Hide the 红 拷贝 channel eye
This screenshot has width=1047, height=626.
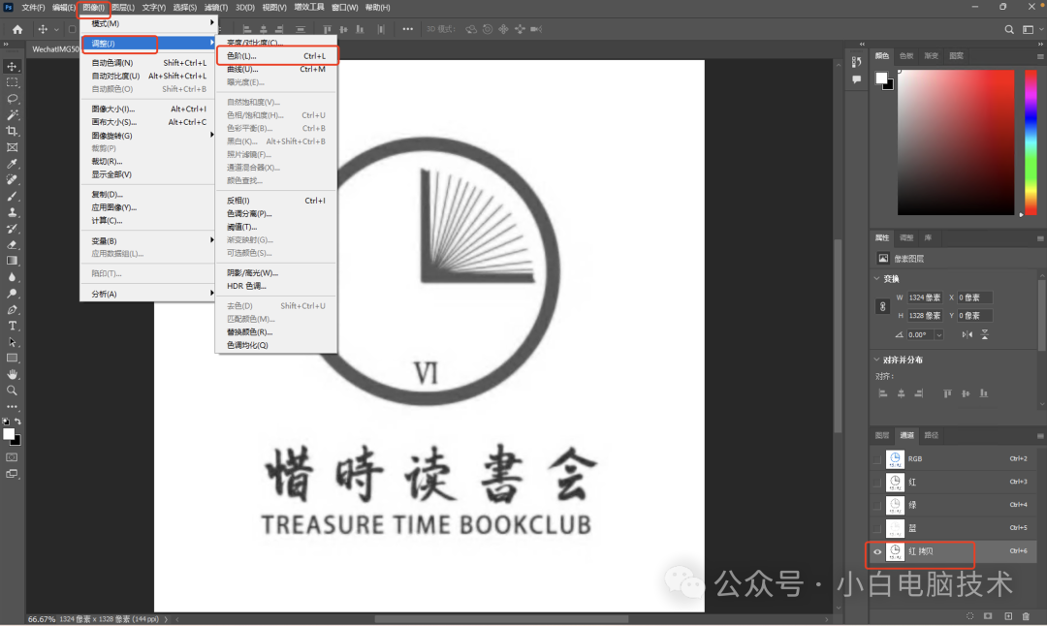pyautogui.click(x=877, y=551)
